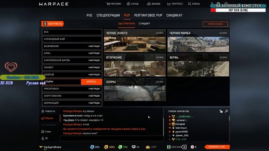Click the contacts search magnifier icon
This screenshot has width=269, height=151.
227,111
